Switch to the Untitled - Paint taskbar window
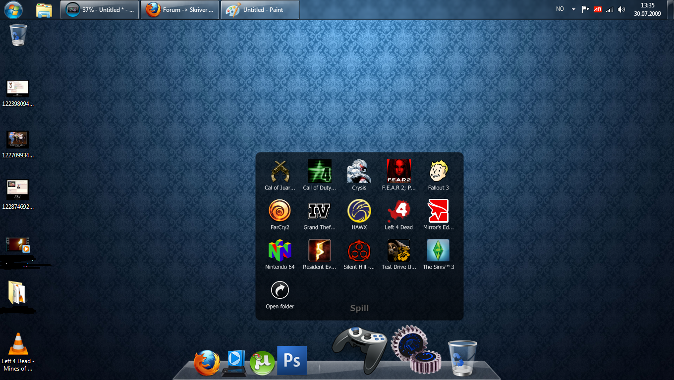The height and width of the screenshot is (380, 674). tap(260, 10)
